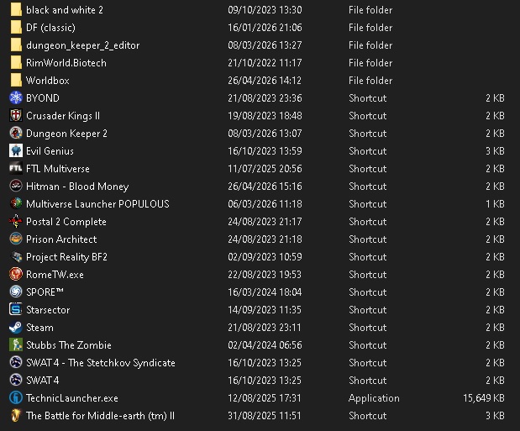Select the "Project Reality BF2" name

(66, 257)
